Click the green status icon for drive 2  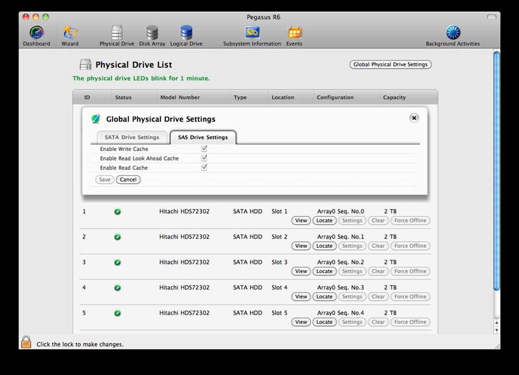117,237
